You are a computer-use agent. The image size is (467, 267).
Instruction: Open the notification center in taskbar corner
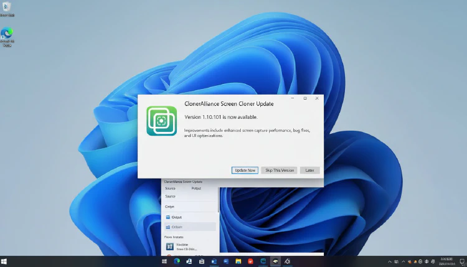(462, 261)
